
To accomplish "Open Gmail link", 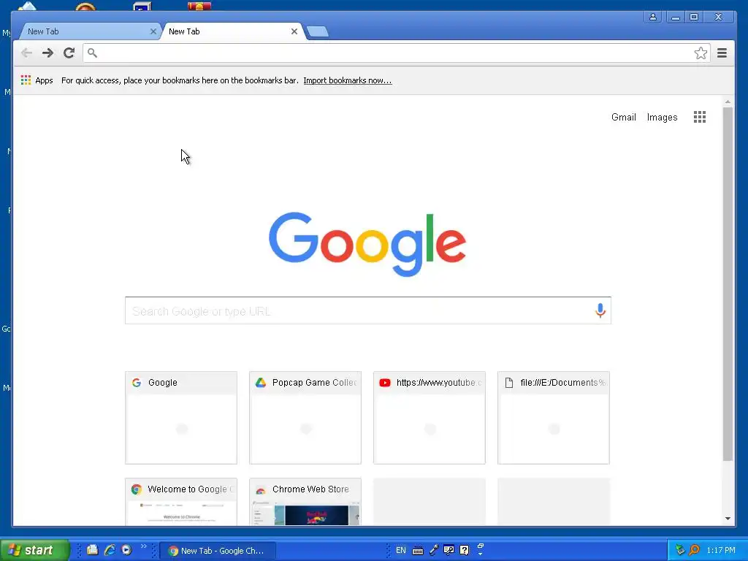I will [624, 118].
